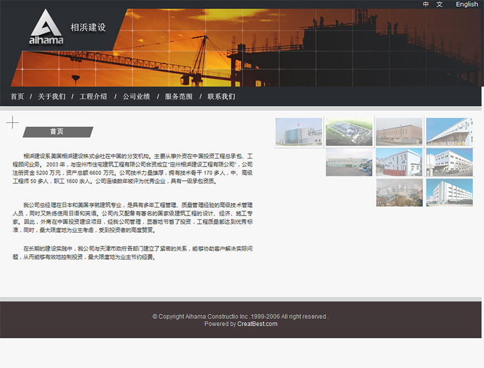View the bottom-right tall white building thumbnail
484x368 pixels.
point(450,192)
